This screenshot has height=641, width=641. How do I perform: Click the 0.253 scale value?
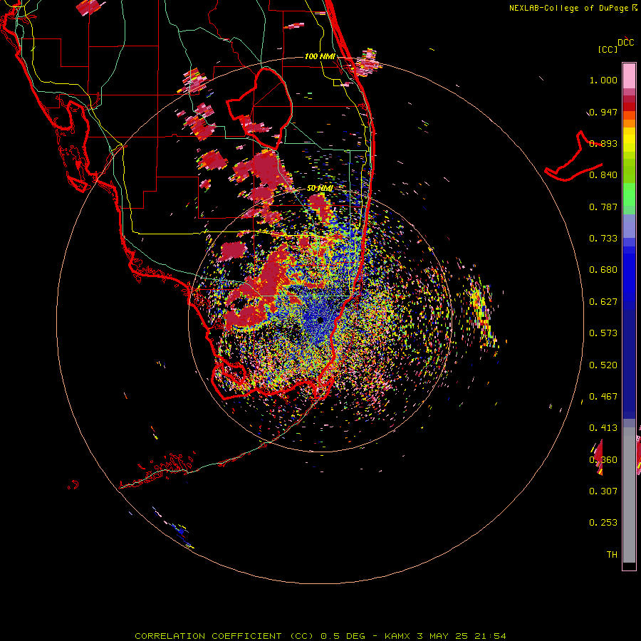[x=603, y=523]
